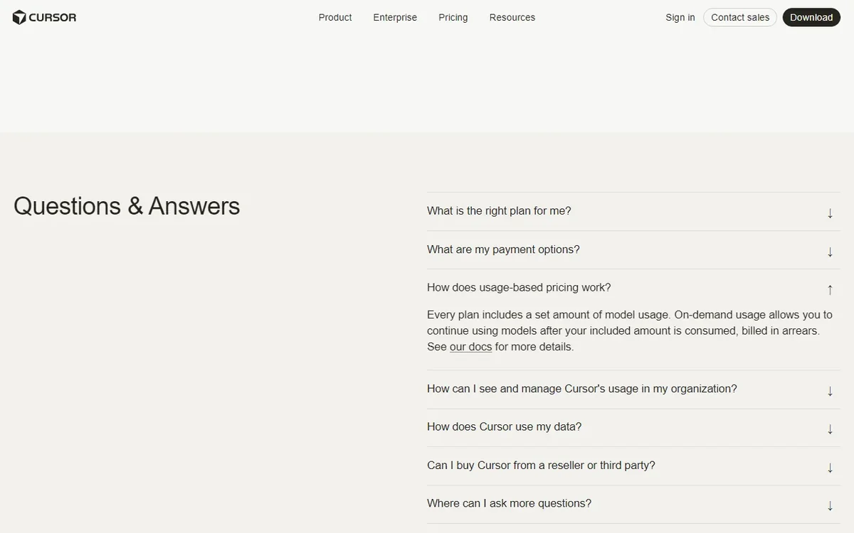
Task: Expand "What are my payment options?"
Action: pos(633,249)
